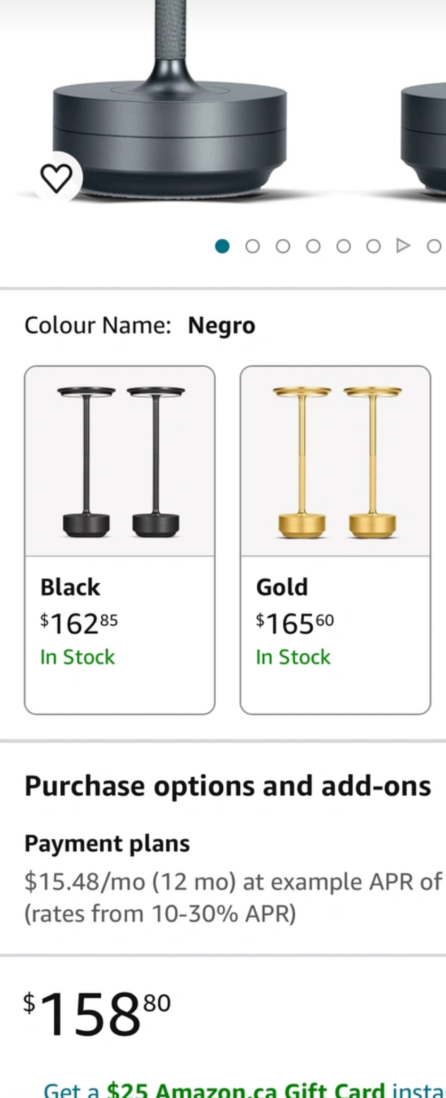Choose the Black colour option card
This screenshot has height=1098, width=446.
[120, 539]
